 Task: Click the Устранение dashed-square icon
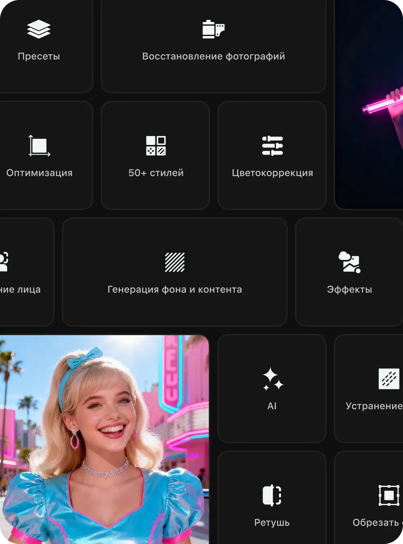pyautogui.click(x=388, y=379)
